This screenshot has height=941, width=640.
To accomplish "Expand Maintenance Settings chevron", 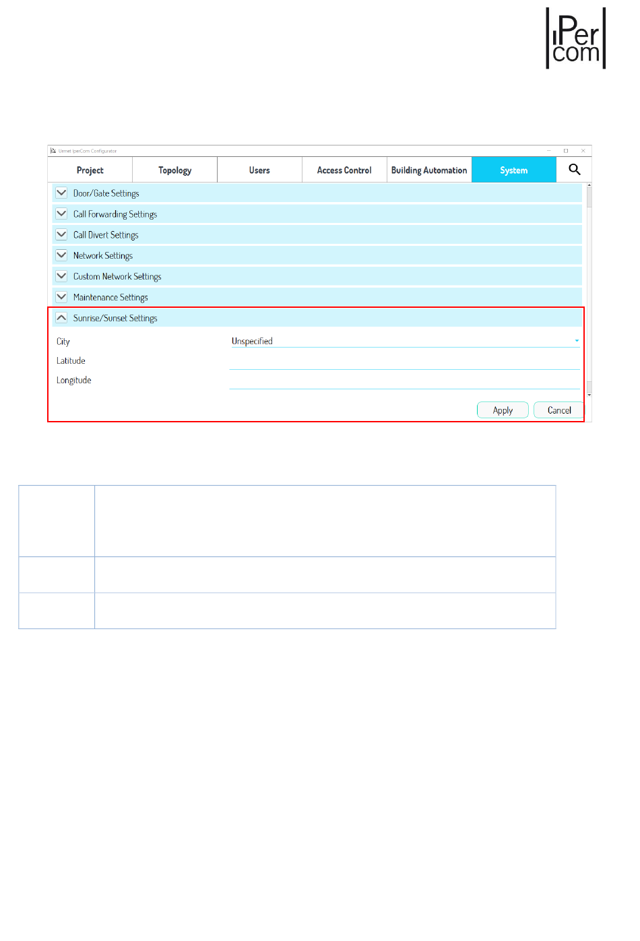I will tap(61, 297).
